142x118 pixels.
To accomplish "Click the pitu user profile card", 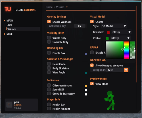I will [x=22, y=105].
